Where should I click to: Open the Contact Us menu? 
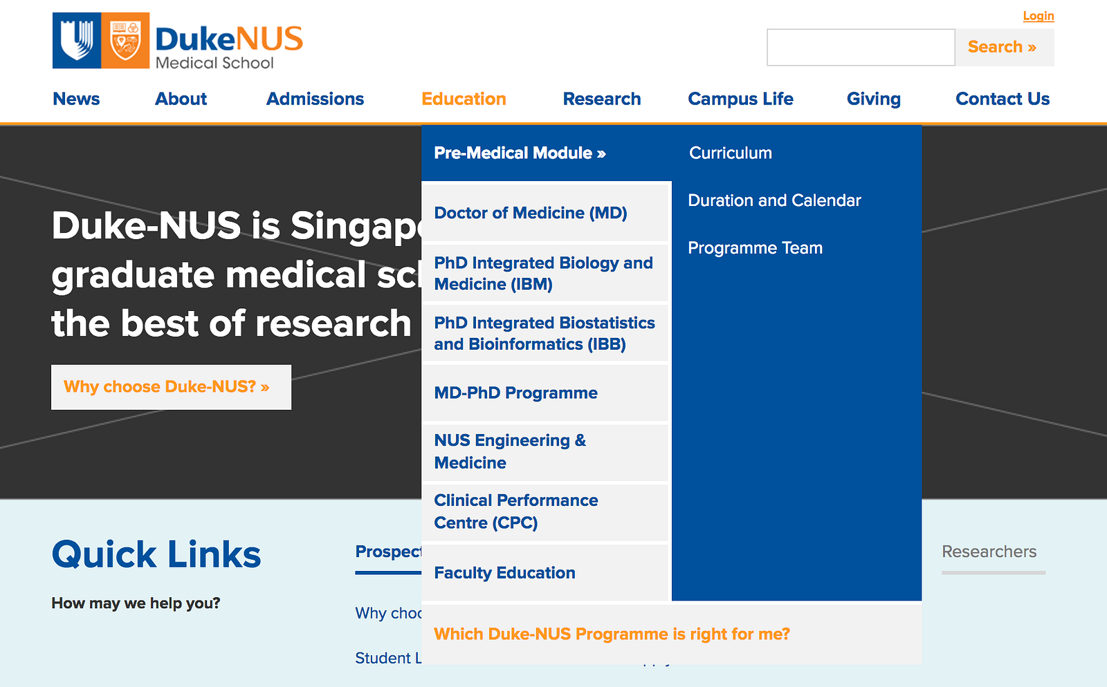(1003, 99)
